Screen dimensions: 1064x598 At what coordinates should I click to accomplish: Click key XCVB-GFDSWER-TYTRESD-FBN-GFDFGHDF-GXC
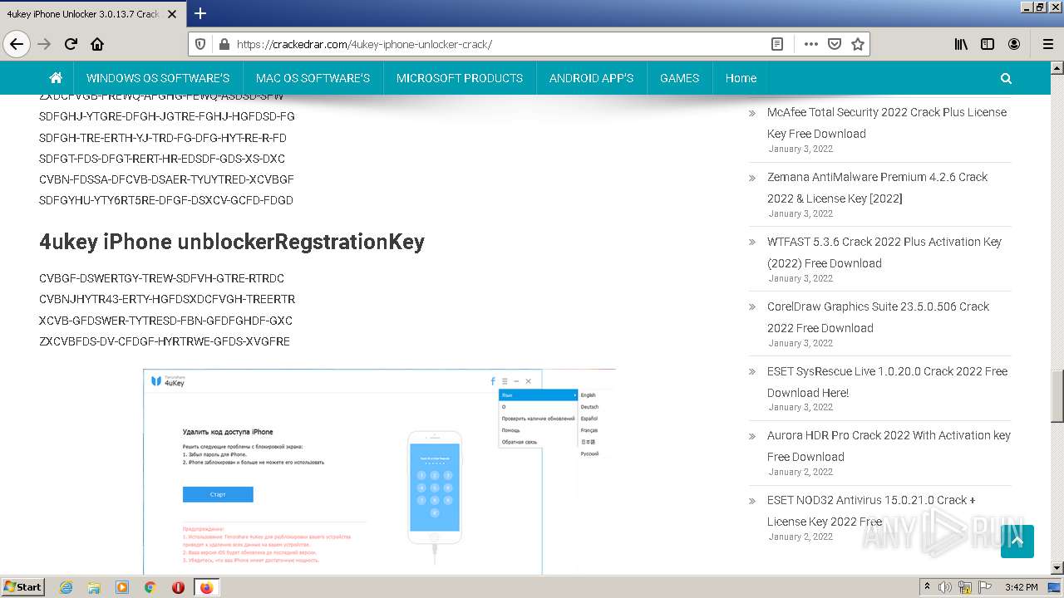point(165,321)
